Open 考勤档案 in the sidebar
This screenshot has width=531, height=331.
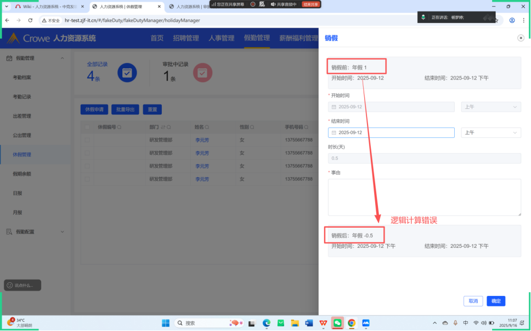pos(22,77)
